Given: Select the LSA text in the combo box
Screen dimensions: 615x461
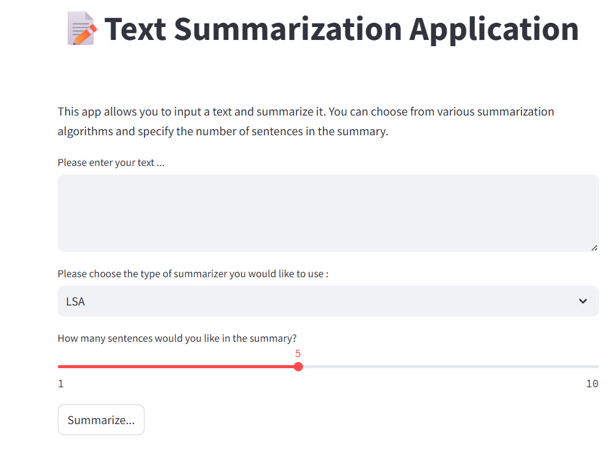Looking at the screenshot, I should [x=75, y=301].
